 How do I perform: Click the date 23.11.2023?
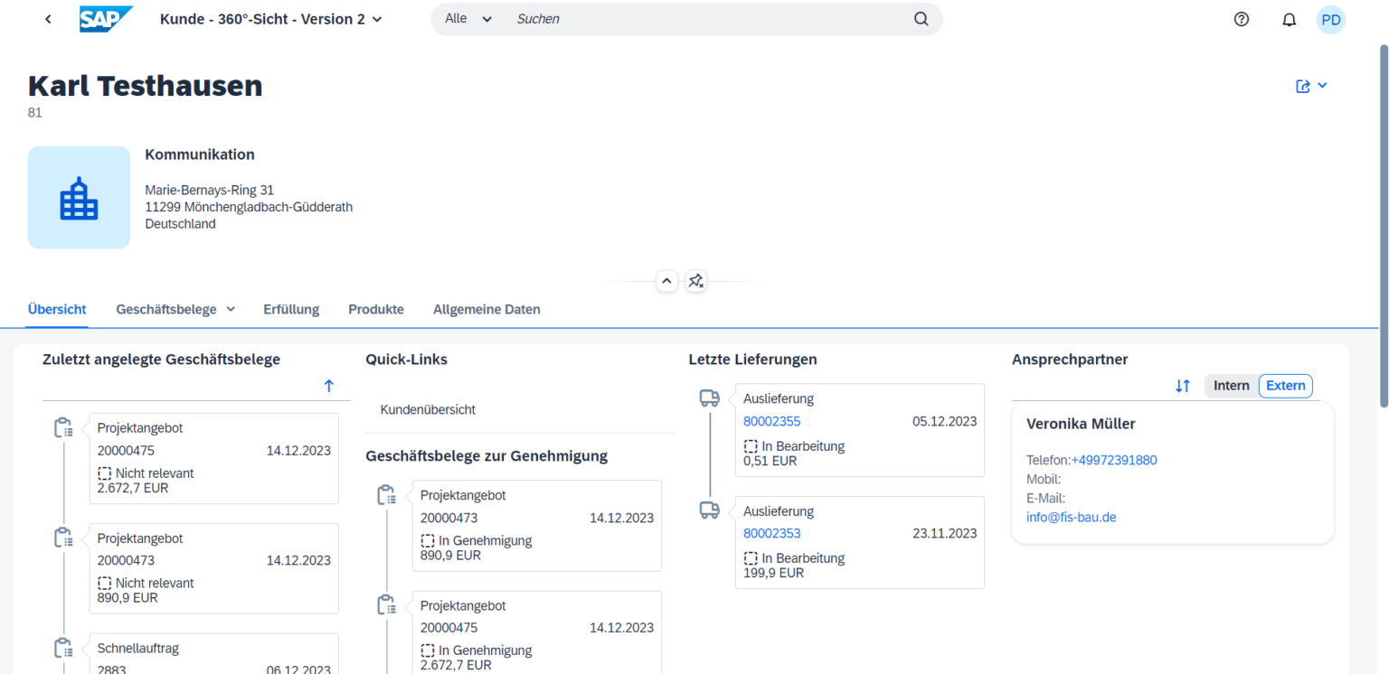pos(944,533)
